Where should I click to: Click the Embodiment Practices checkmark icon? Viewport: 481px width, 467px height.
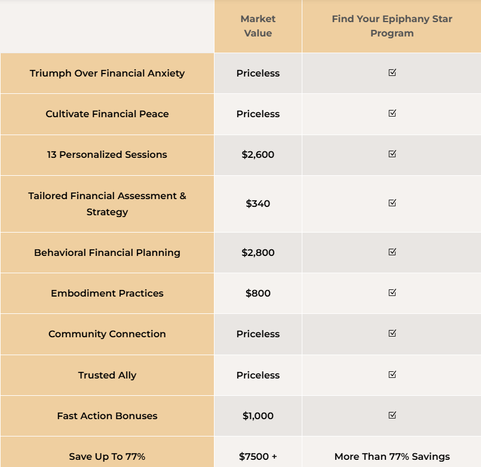tap(392, 292)
